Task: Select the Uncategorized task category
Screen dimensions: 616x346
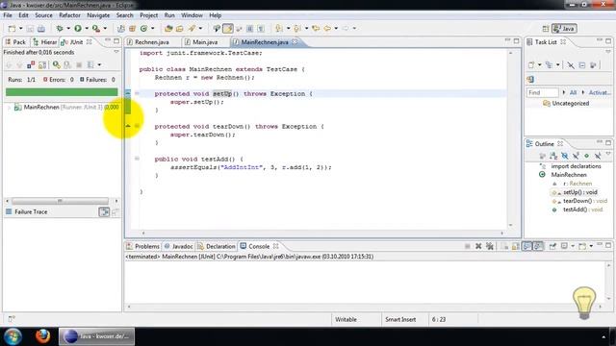Action: (x=570, y=103)
